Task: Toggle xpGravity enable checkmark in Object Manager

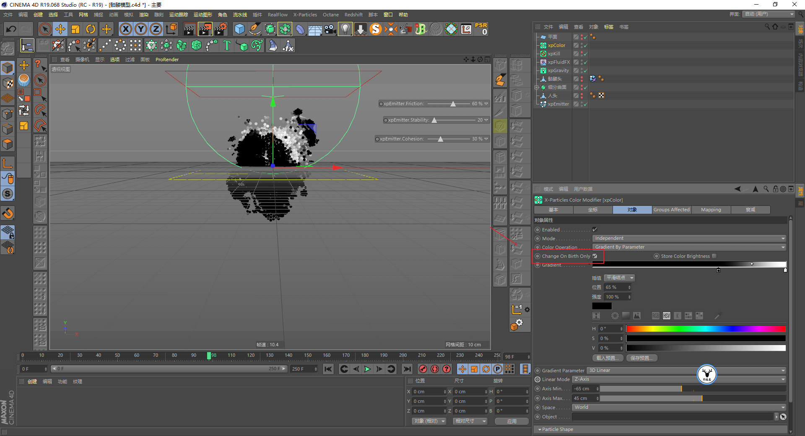Action: coord(585,70)
